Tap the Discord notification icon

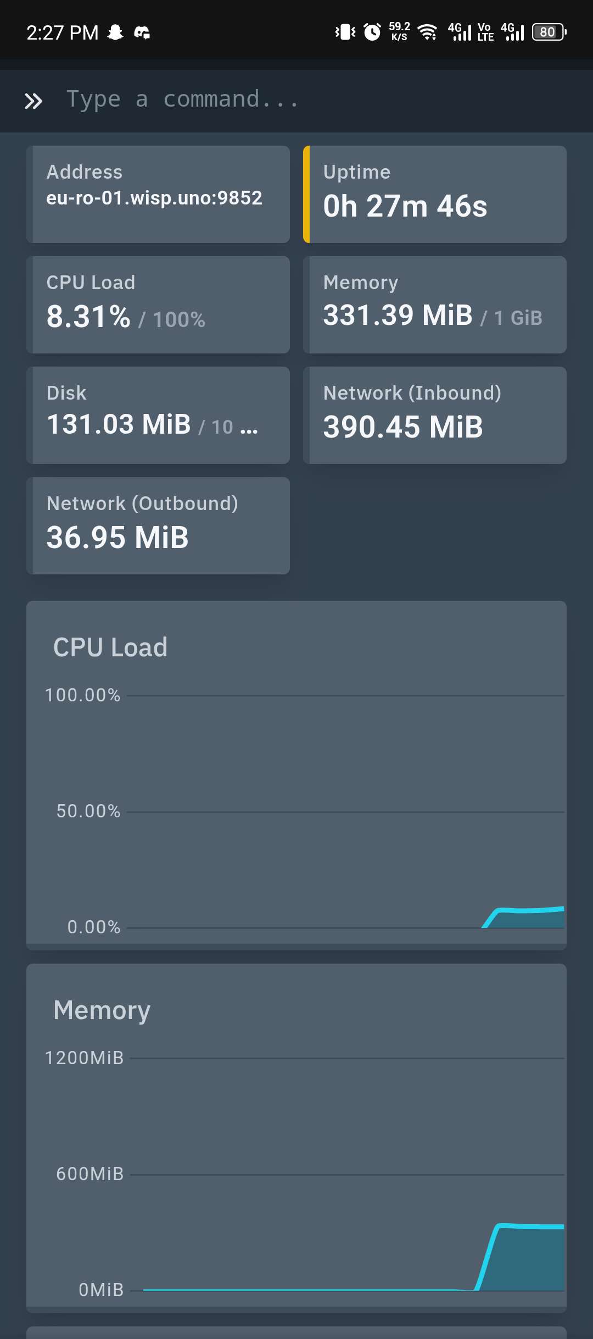coord(142,32)
